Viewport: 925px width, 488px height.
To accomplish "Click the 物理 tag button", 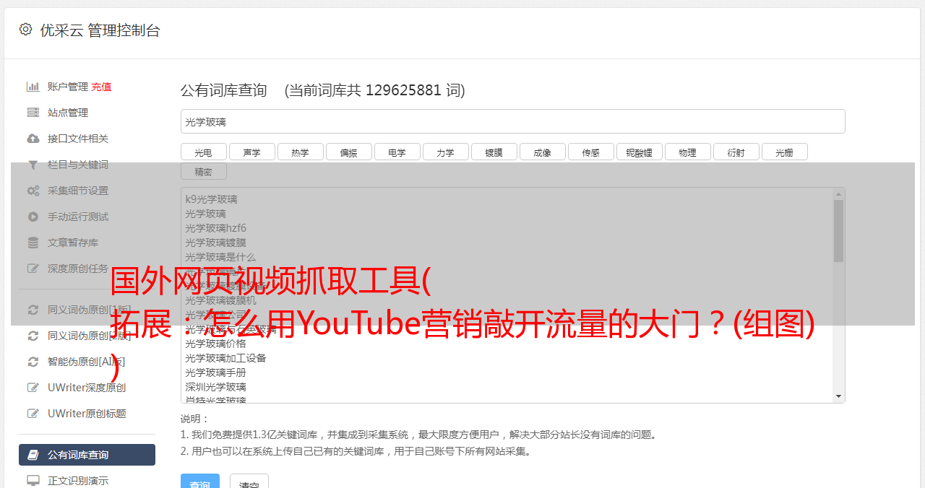I will 687,152.
